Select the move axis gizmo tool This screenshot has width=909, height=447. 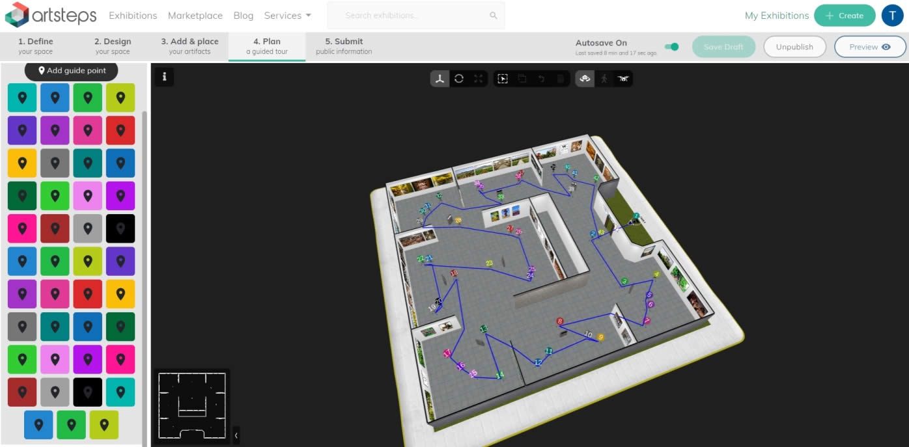440,79
